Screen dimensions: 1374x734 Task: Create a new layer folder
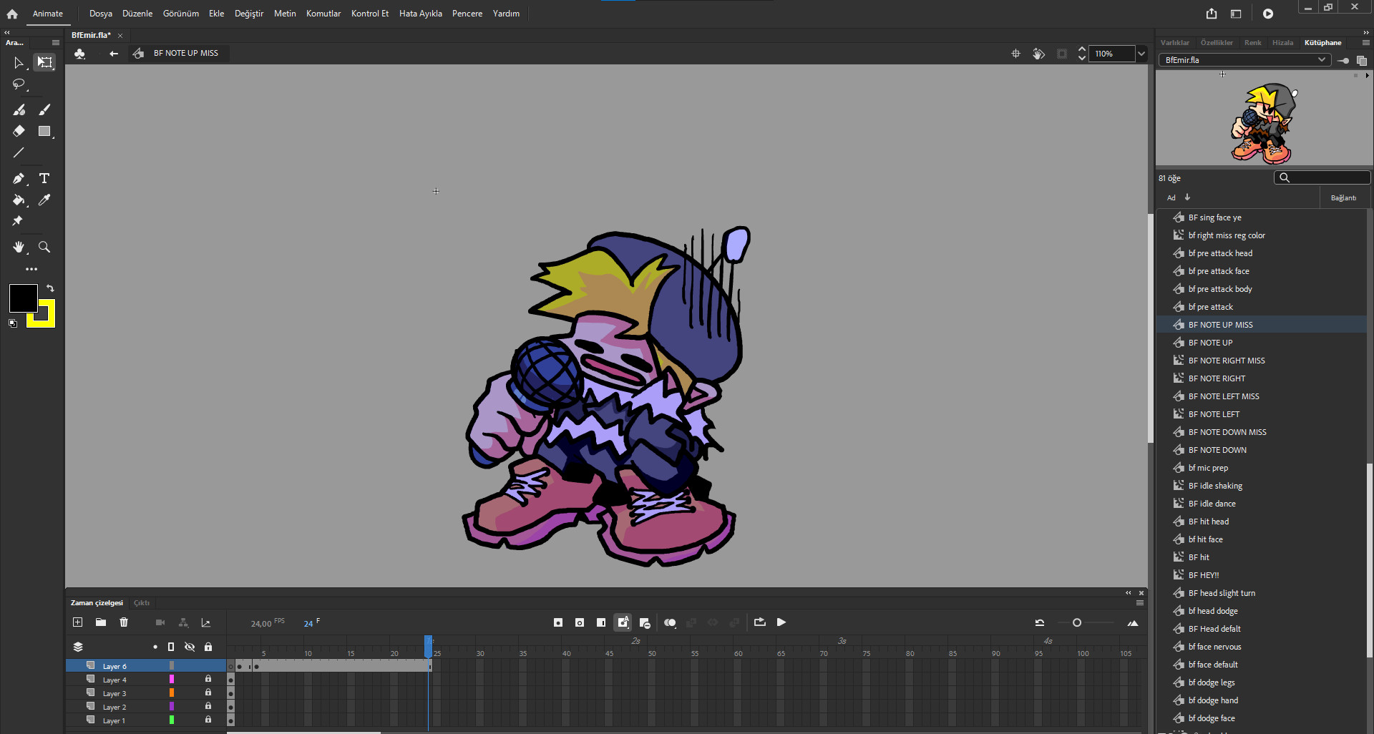[x=101, y=622]
